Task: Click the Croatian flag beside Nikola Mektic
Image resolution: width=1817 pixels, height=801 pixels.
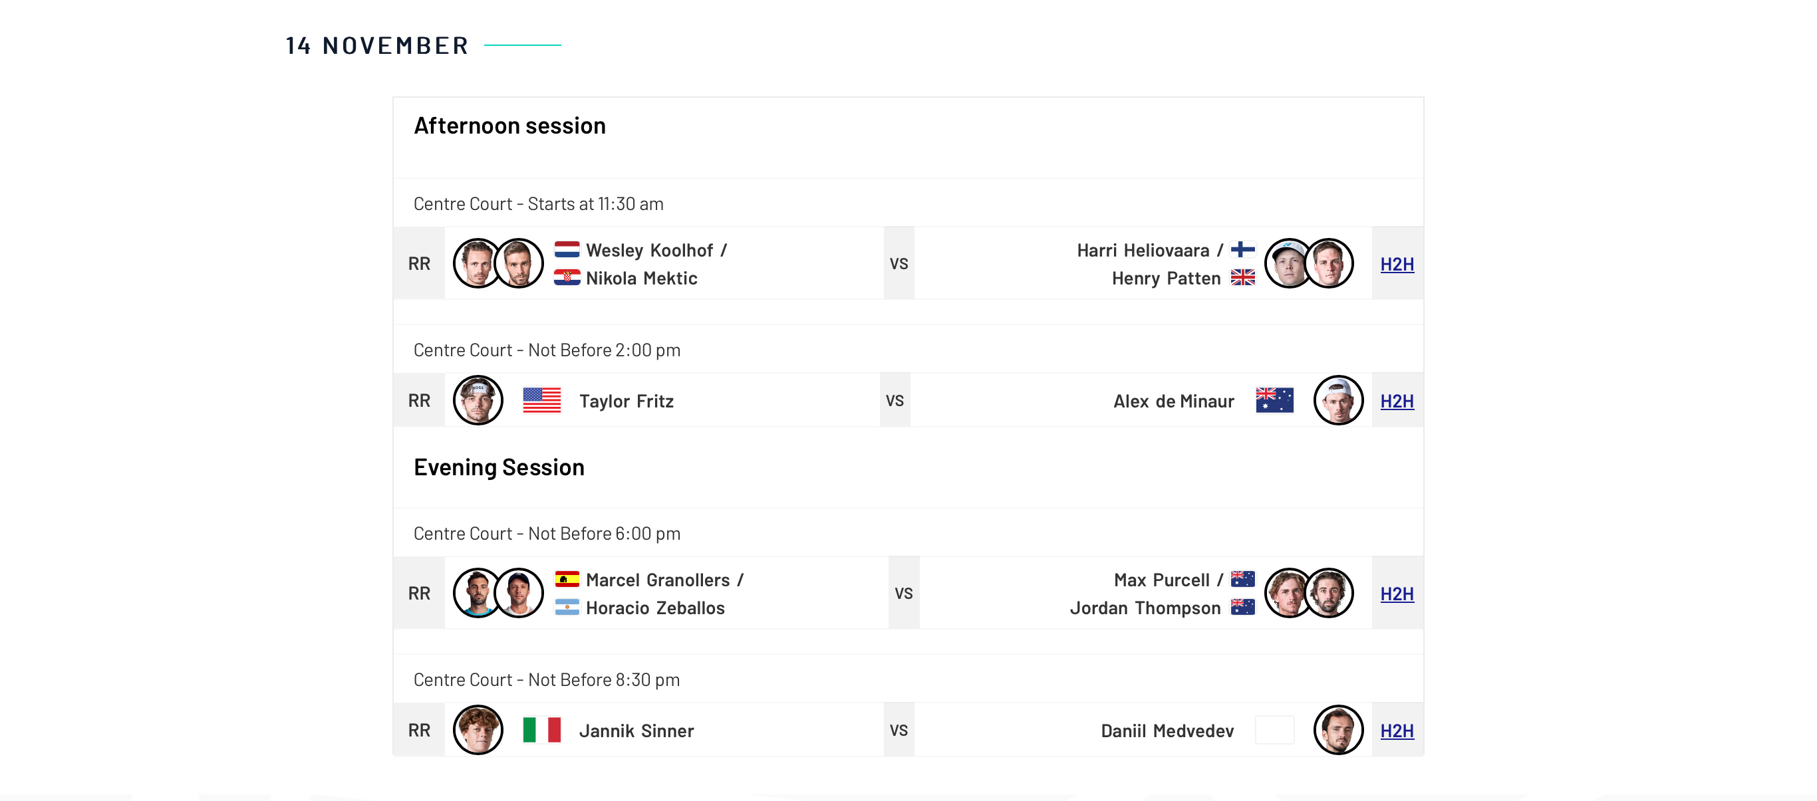Action: pyautogui.click(x=567, y=278)
